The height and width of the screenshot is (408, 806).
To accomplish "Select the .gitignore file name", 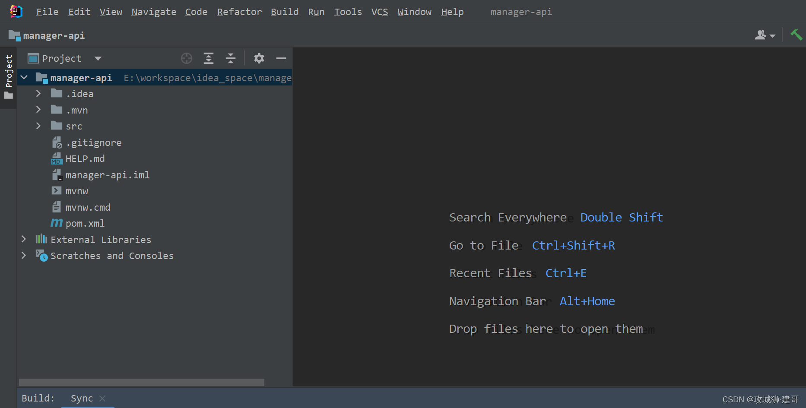I will click(94, 142).
